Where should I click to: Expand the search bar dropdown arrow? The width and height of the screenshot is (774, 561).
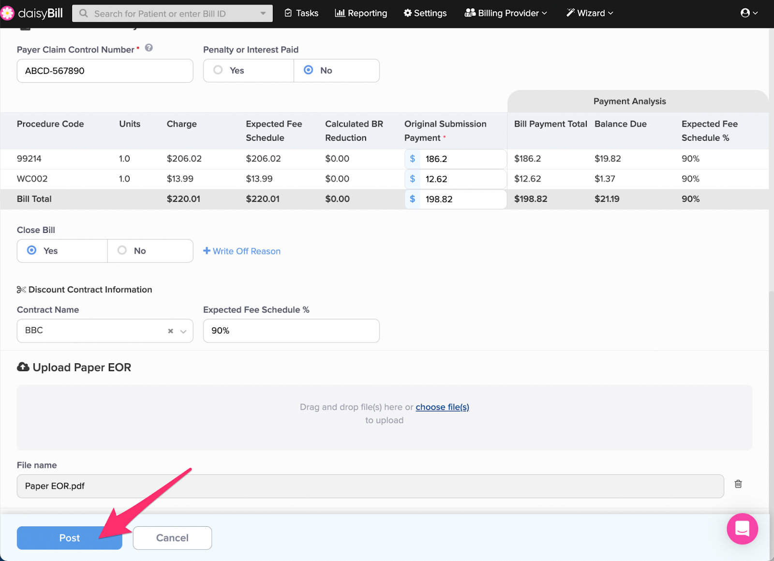[x=263, y=14]
